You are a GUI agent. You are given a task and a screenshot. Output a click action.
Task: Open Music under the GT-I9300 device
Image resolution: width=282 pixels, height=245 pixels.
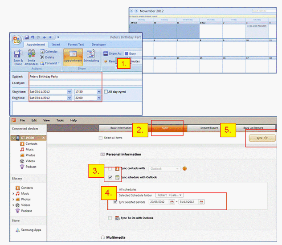click(27, 149)
